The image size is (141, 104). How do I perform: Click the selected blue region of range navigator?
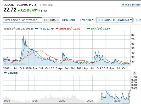[116, 97]
